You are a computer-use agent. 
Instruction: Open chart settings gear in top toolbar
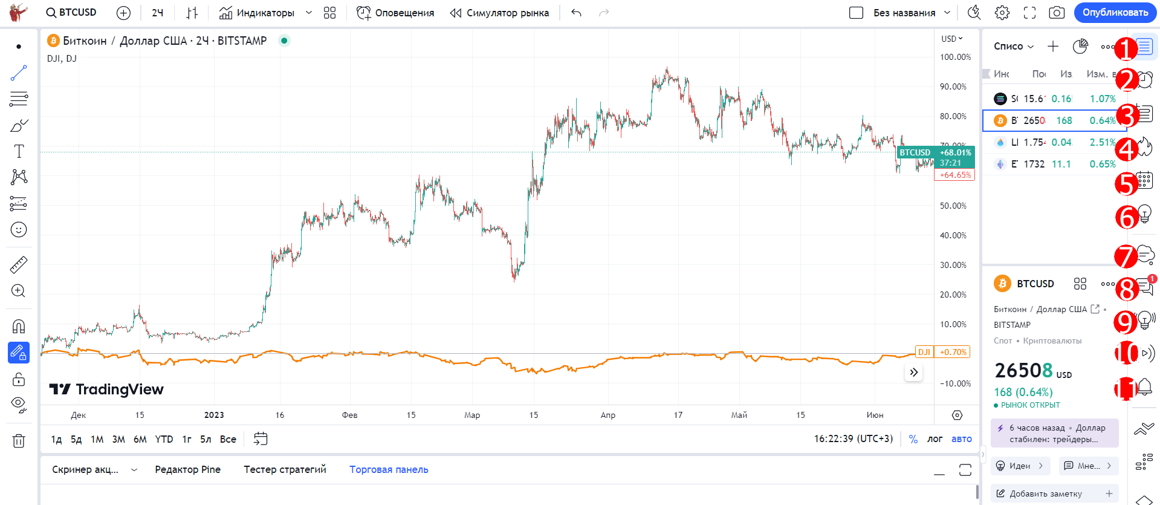(x=1002, y=13)
